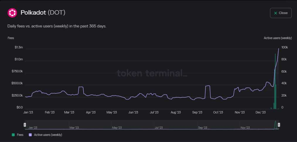Click the 100k users axis label
Viewport: 297px width, 142px height.
285,47
